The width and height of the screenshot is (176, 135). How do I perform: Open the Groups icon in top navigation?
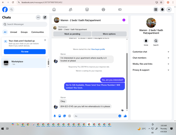pos(103,10)
